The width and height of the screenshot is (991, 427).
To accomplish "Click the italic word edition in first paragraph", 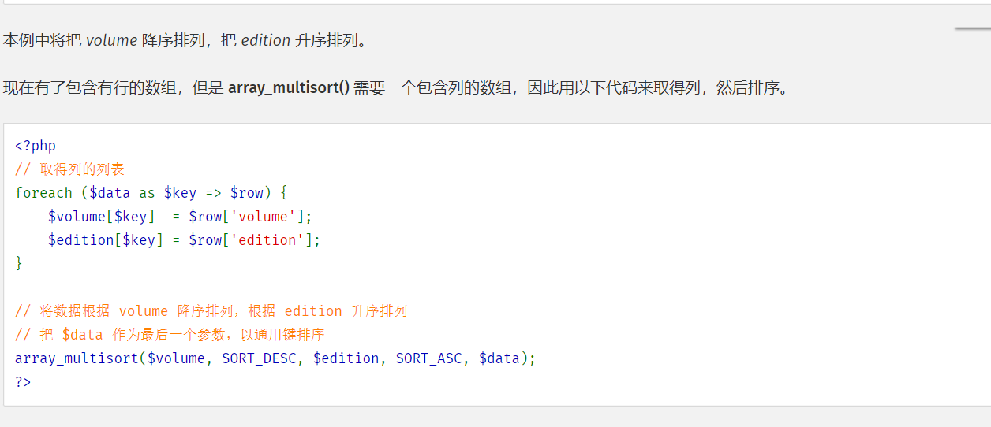I will click(266, 40).
